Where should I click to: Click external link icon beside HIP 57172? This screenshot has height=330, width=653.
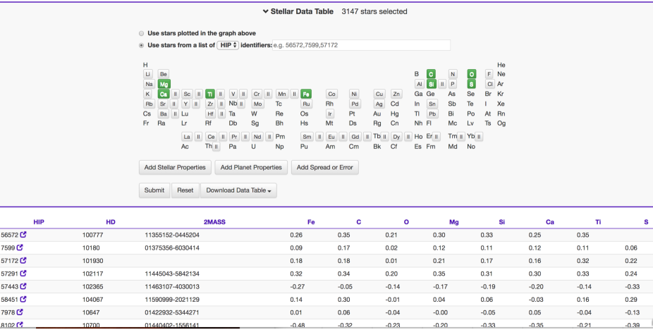coord(23,261)
